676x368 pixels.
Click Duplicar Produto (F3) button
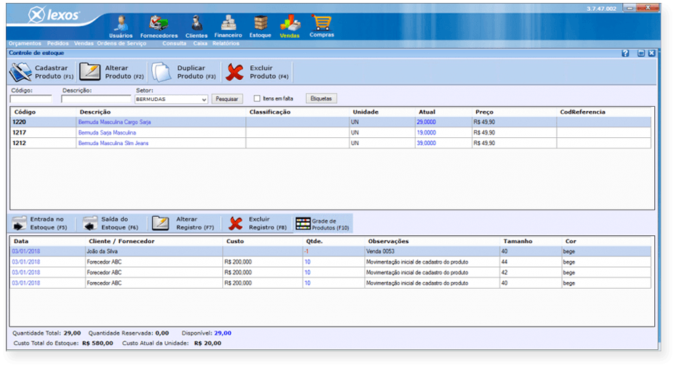pos(184,72)
